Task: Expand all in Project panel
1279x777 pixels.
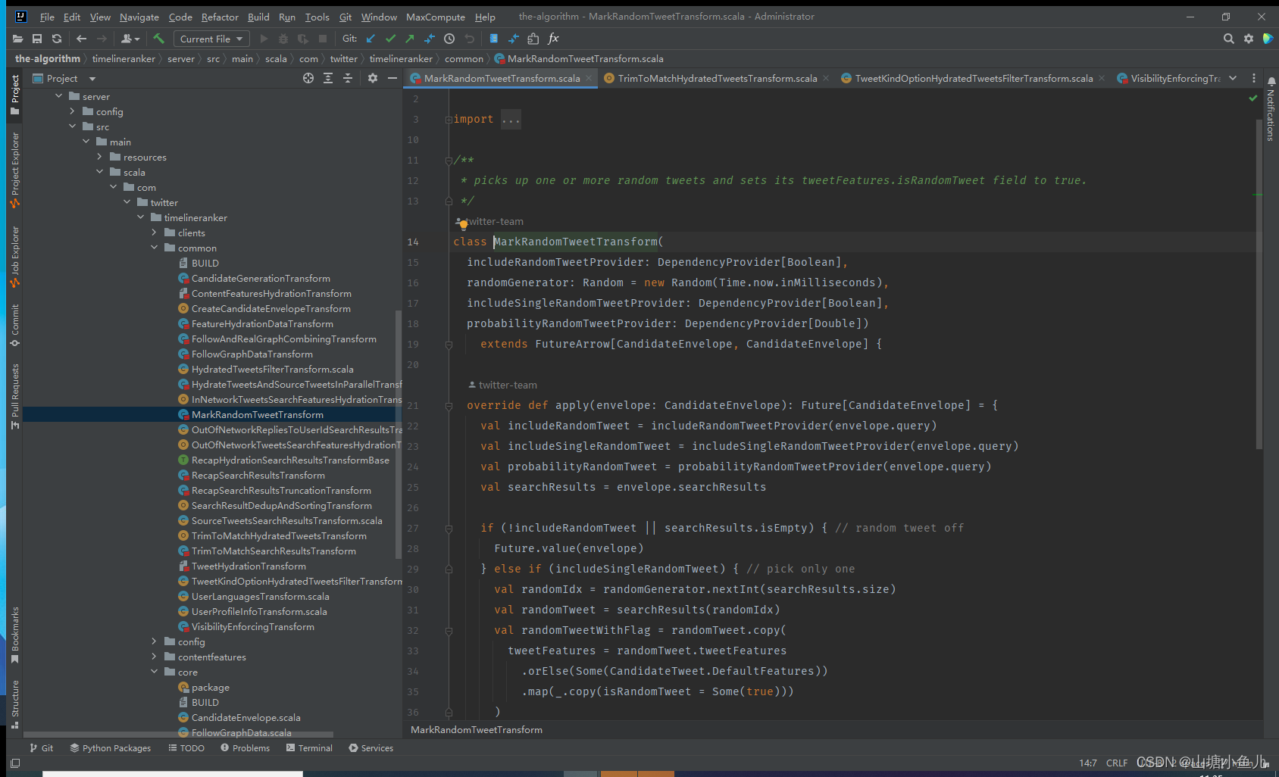Action: tap(328, 78)
